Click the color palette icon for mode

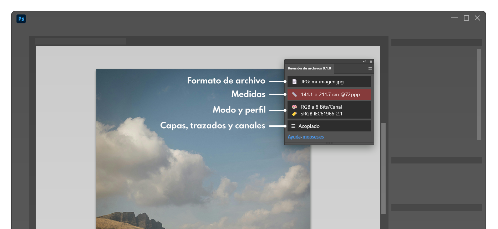coord(294,107)
